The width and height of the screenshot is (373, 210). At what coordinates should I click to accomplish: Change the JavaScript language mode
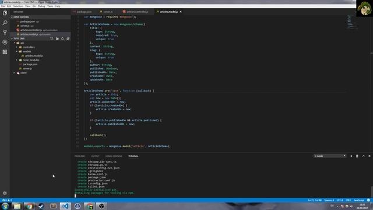point(359,200)
